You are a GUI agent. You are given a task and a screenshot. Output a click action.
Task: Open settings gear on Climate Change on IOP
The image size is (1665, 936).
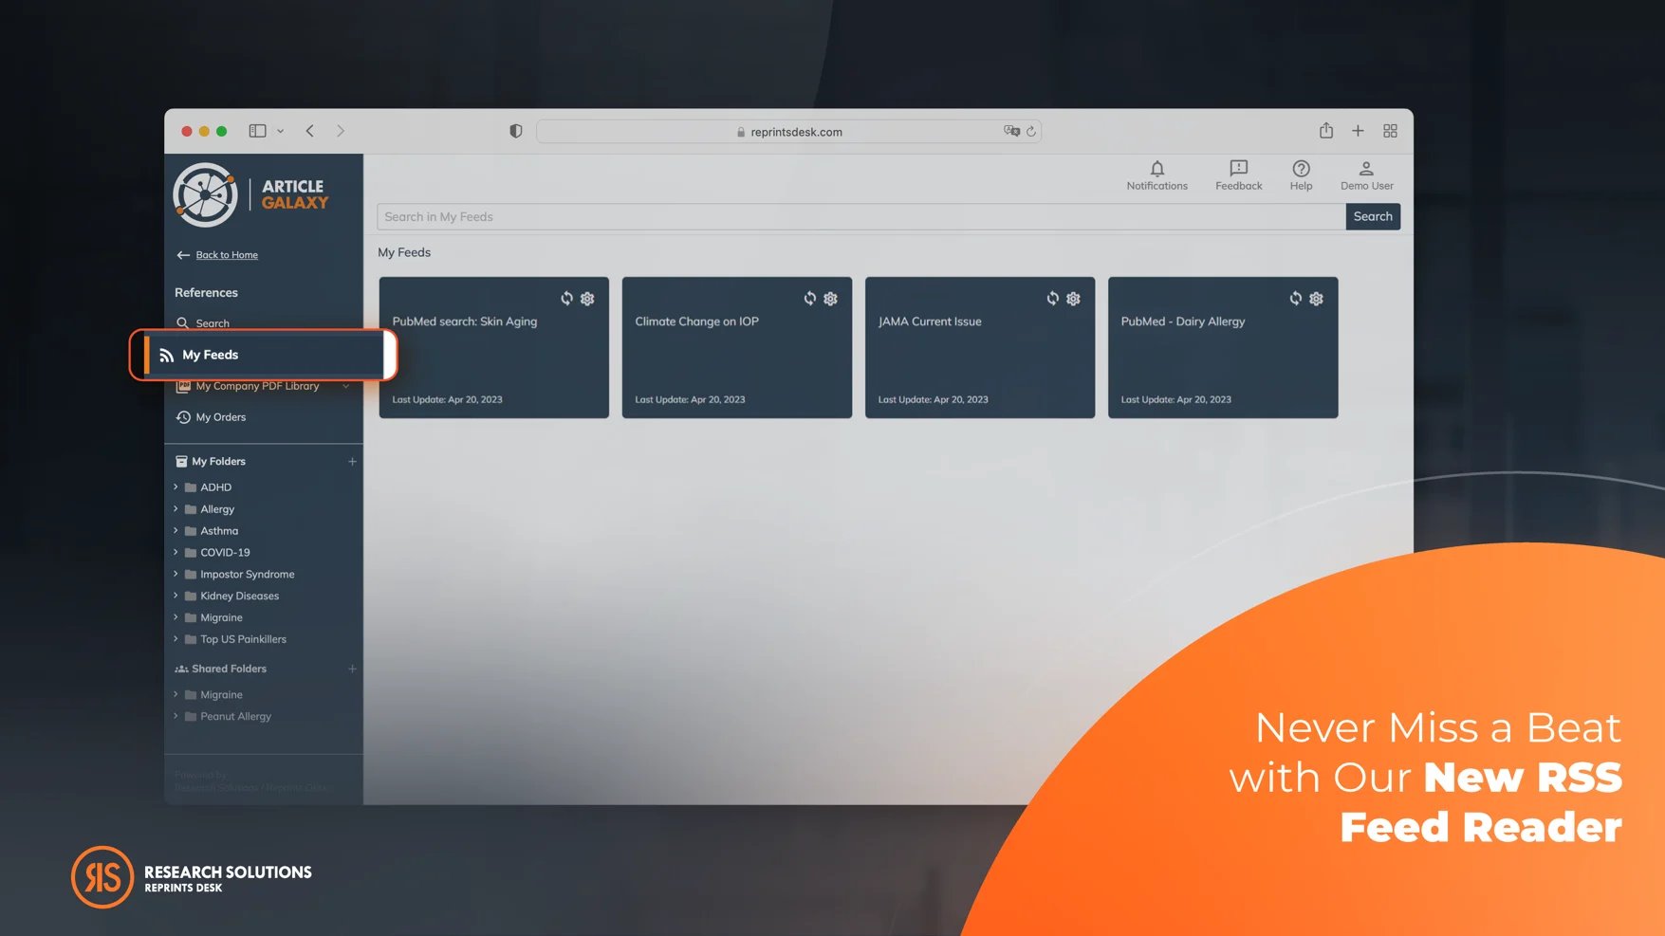[830, 299]
